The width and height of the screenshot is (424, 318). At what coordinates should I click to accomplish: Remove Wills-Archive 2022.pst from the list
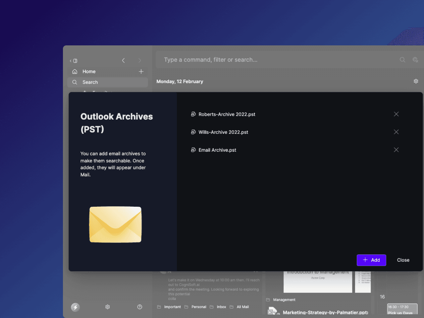[x=396, y=132]
